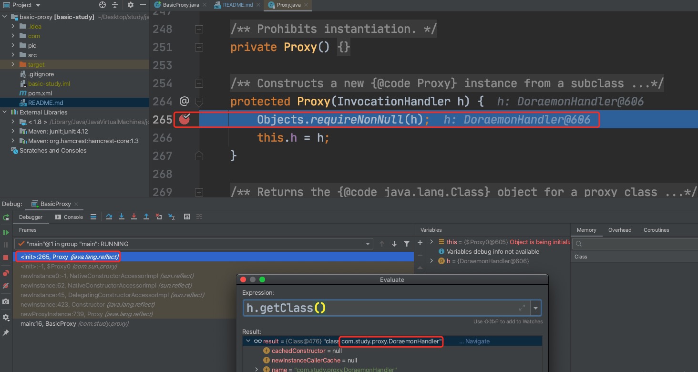Rerun BasicProxy debug session

tap(6, 217)
